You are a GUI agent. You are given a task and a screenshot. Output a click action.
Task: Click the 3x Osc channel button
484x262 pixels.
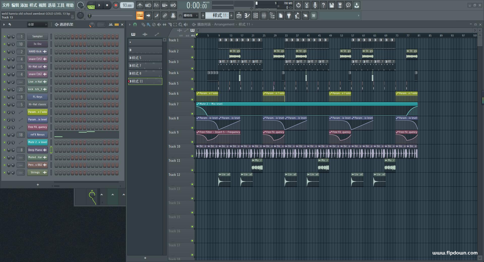coord(38,44)
